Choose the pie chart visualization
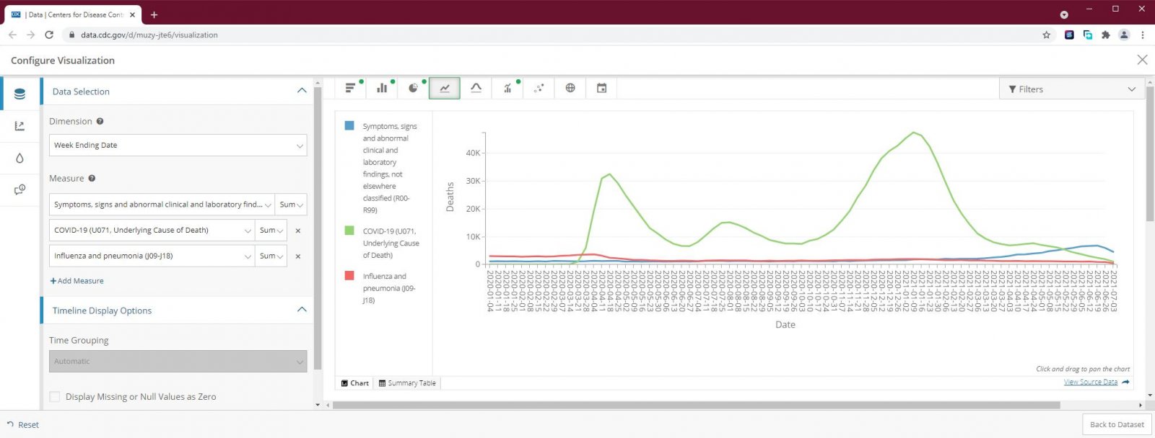The width and height of the screenshot is (1155, 438). (x=413, y=89)
